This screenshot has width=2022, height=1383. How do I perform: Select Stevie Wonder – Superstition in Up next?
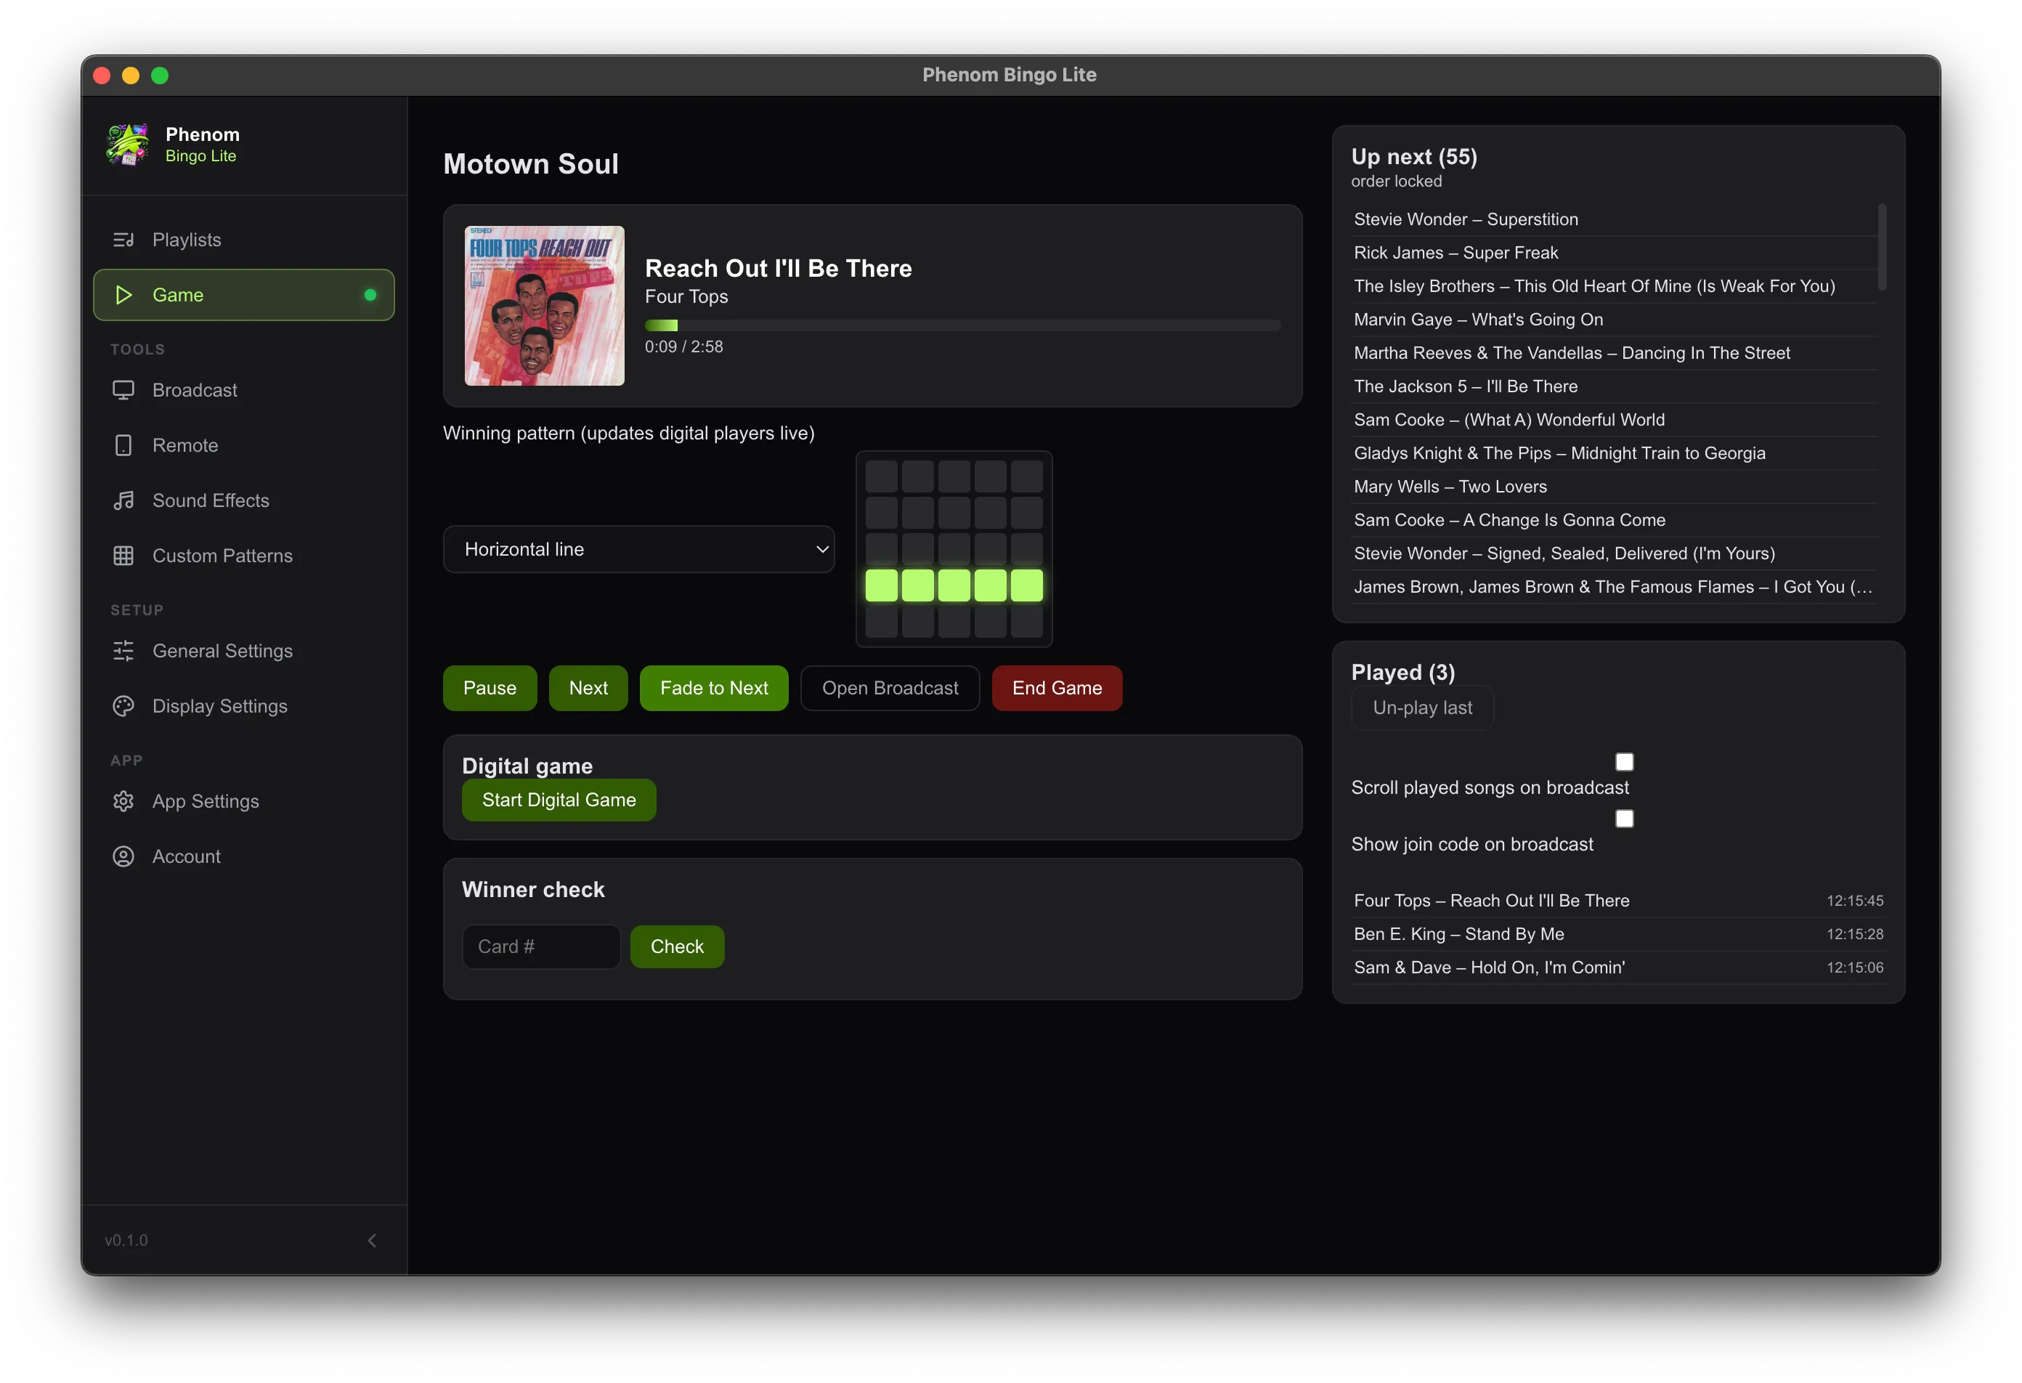1615,219
